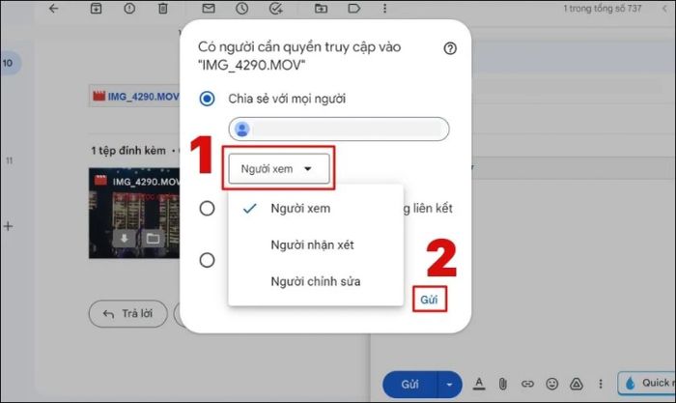Attach a file with the paperclip icon
Screen dimensions: 676x403
click(503, 384)
